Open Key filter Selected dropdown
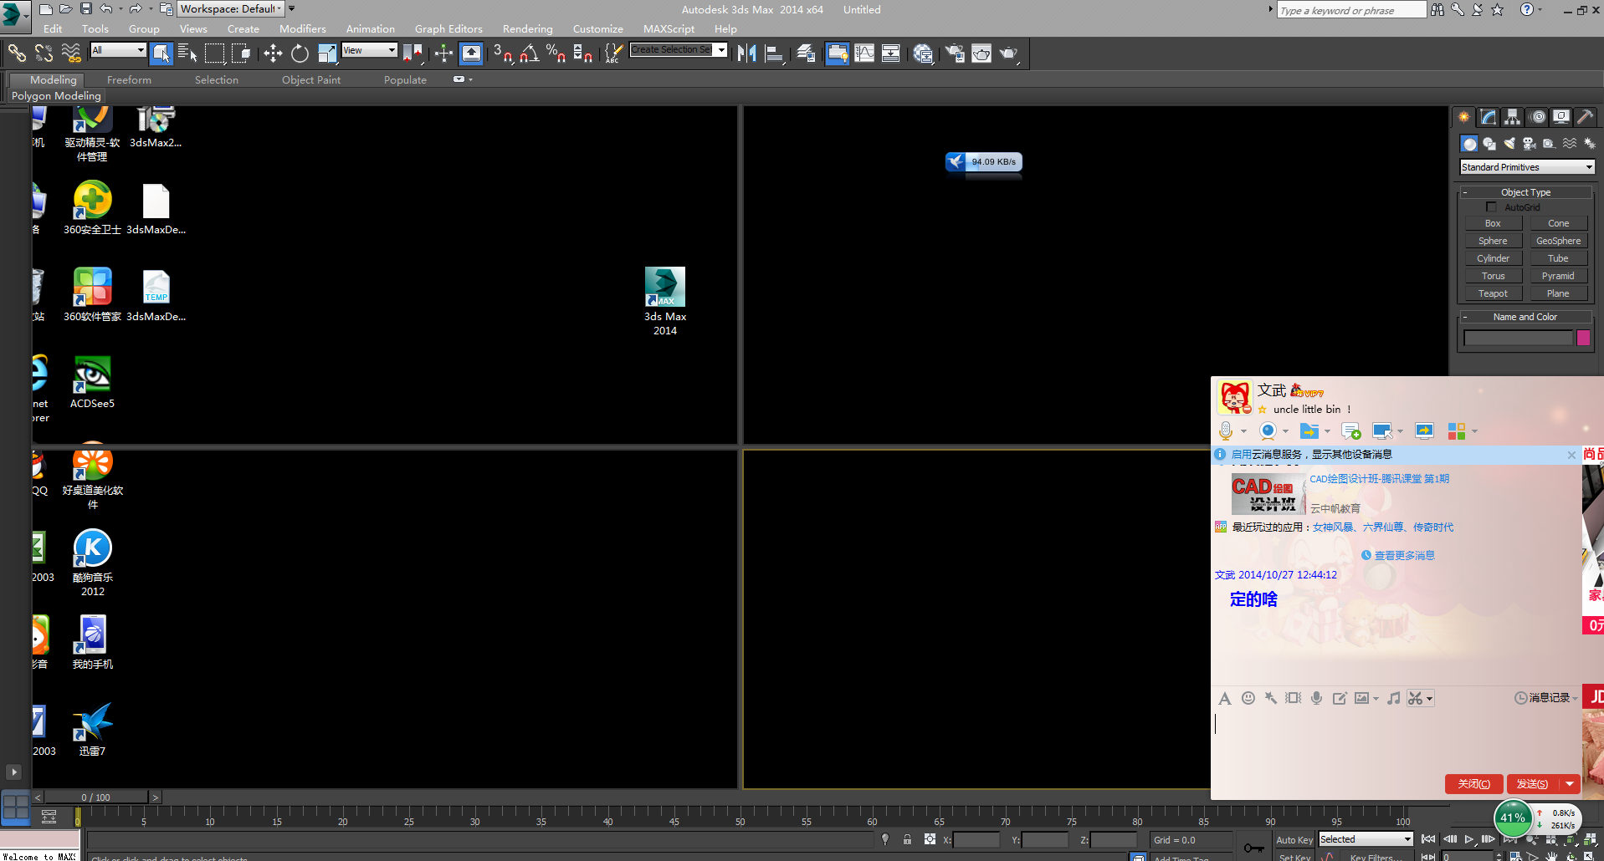 (x=1366, y=839)
